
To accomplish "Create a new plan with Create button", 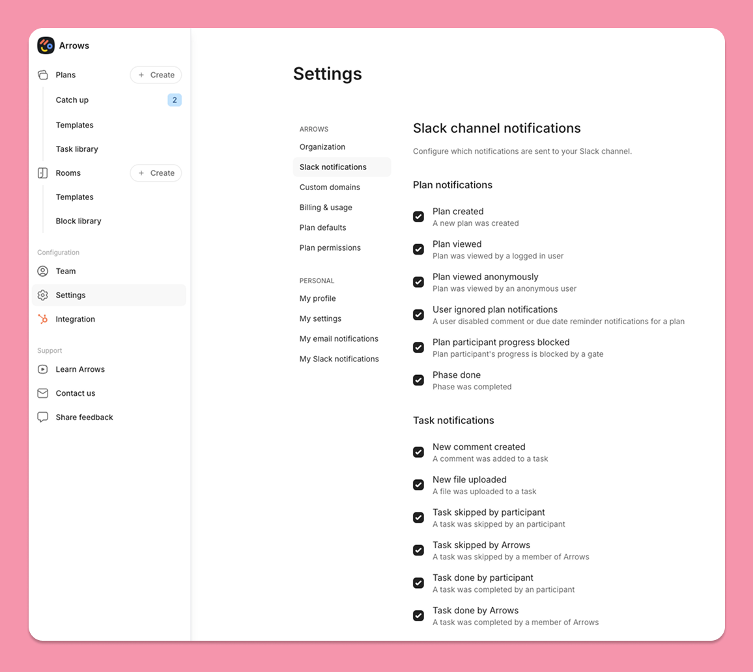I will [x=156, y=75].
